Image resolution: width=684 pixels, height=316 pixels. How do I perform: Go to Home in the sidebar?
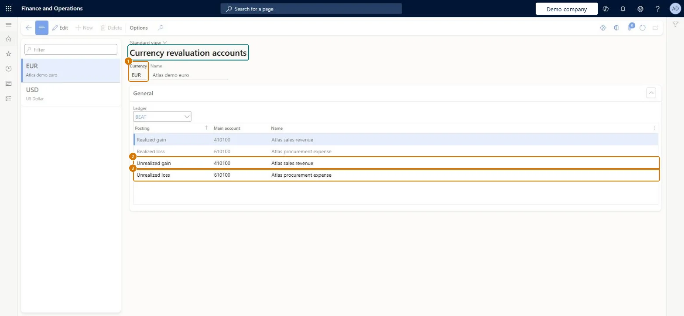(x=8, y=39)
